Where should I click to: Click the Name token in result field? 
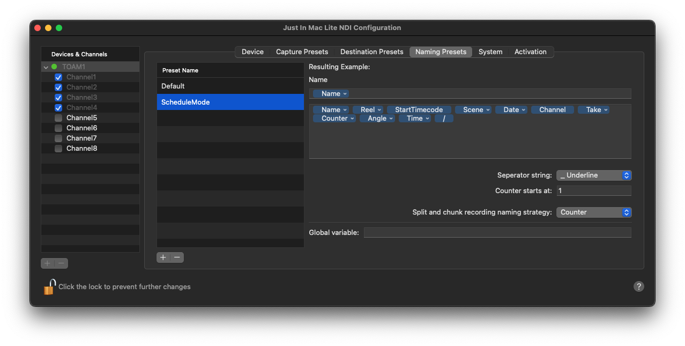click(x=331, y=93)
